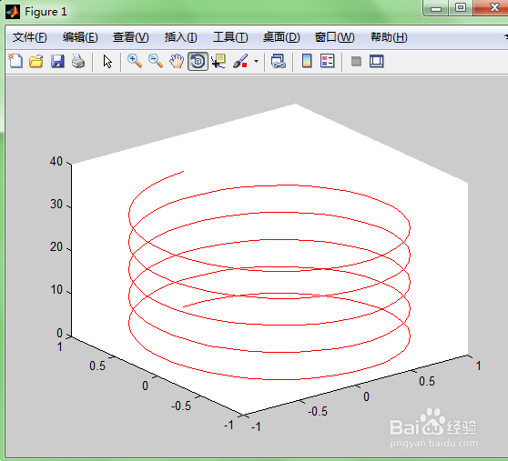Open file using the folder icon

36,61
